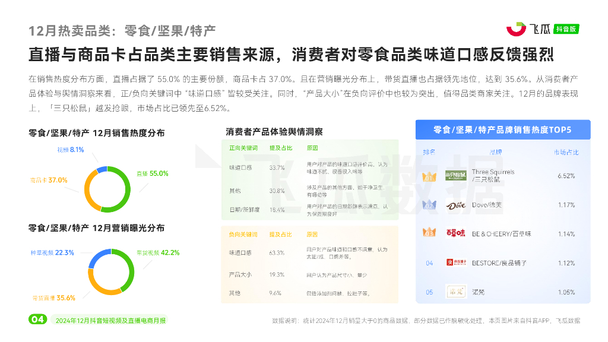Click the 数据说明 footnote text

426,321
